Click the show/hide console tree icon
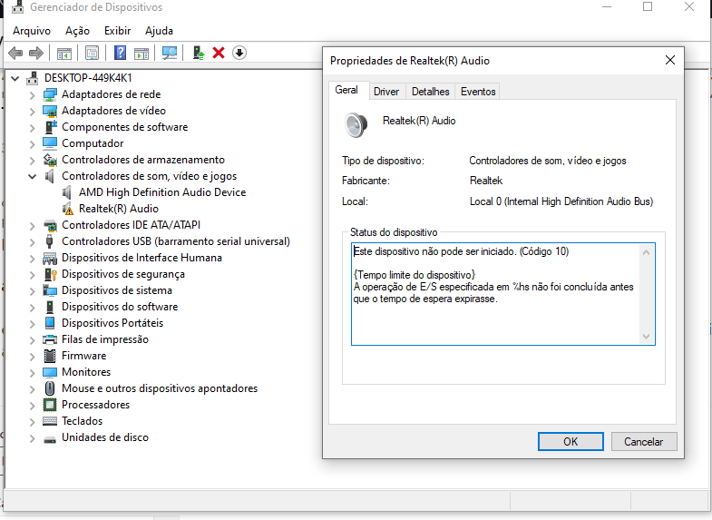Image resolution: width=712 pixels, height=520 pixels. click(64, 54)
